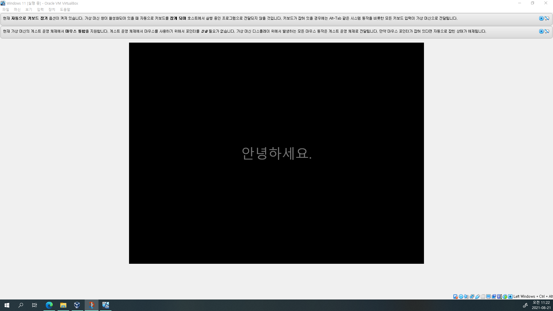The height and width of the screenshot is (311, 553).
Task: Open the network adapters status icon
Action: point(472,297)
